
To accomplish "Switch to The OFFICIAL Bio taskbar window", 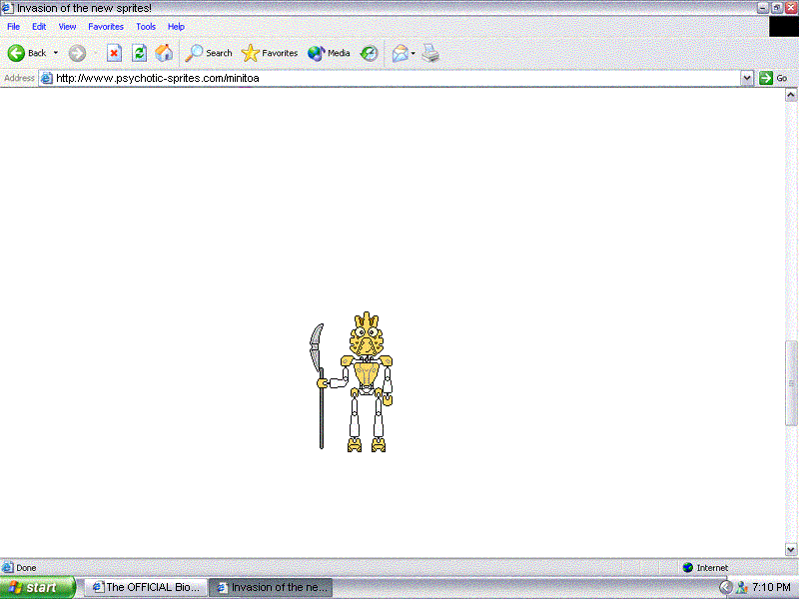I will pyautogui.click(x=144, y=587).
